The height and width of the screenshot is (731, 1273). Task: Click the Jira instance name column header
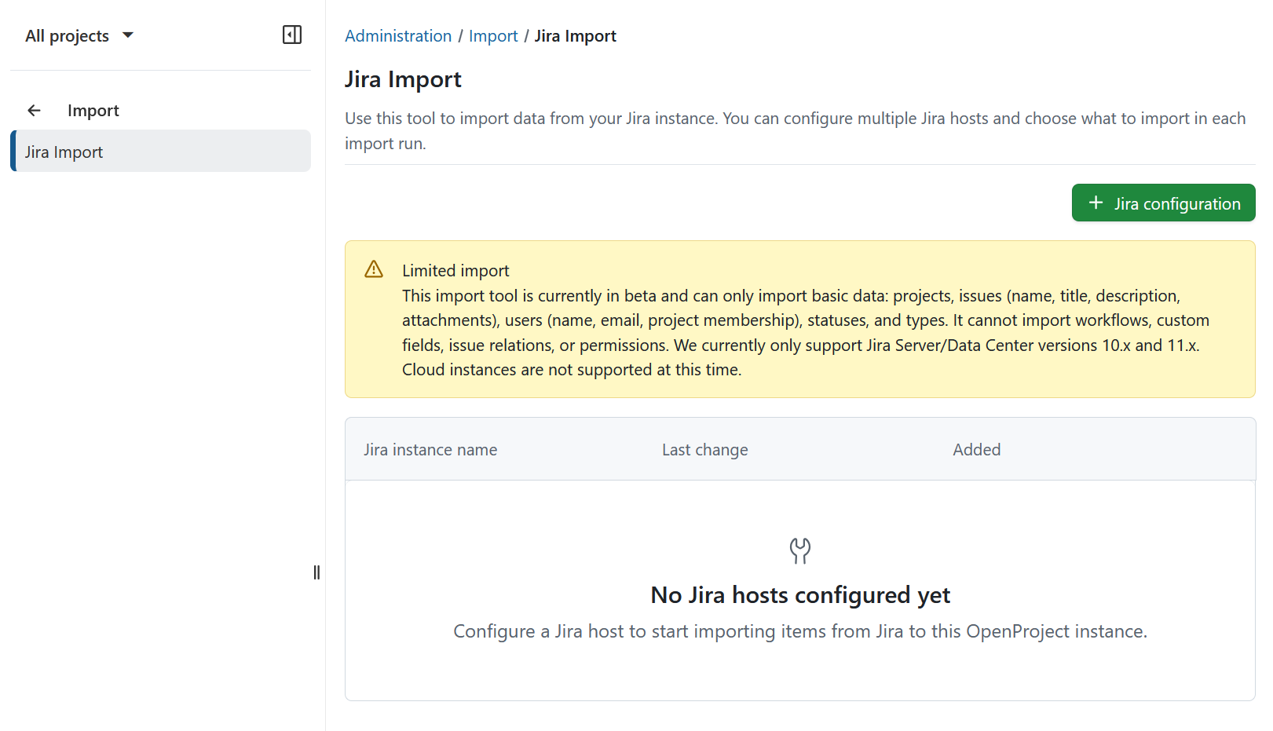coord(430,449)
